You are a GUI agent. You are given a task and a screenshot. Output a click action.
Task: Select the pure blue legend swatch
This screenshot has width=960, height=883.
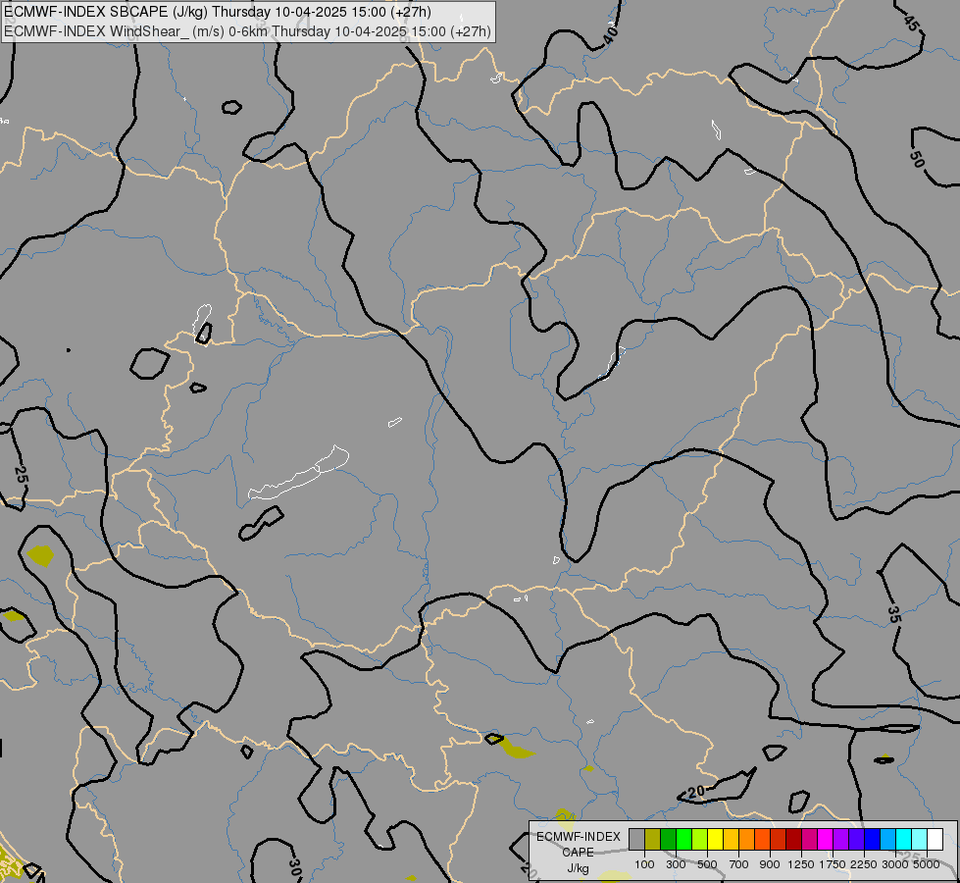pyautogui.click(x=873, y=840)
